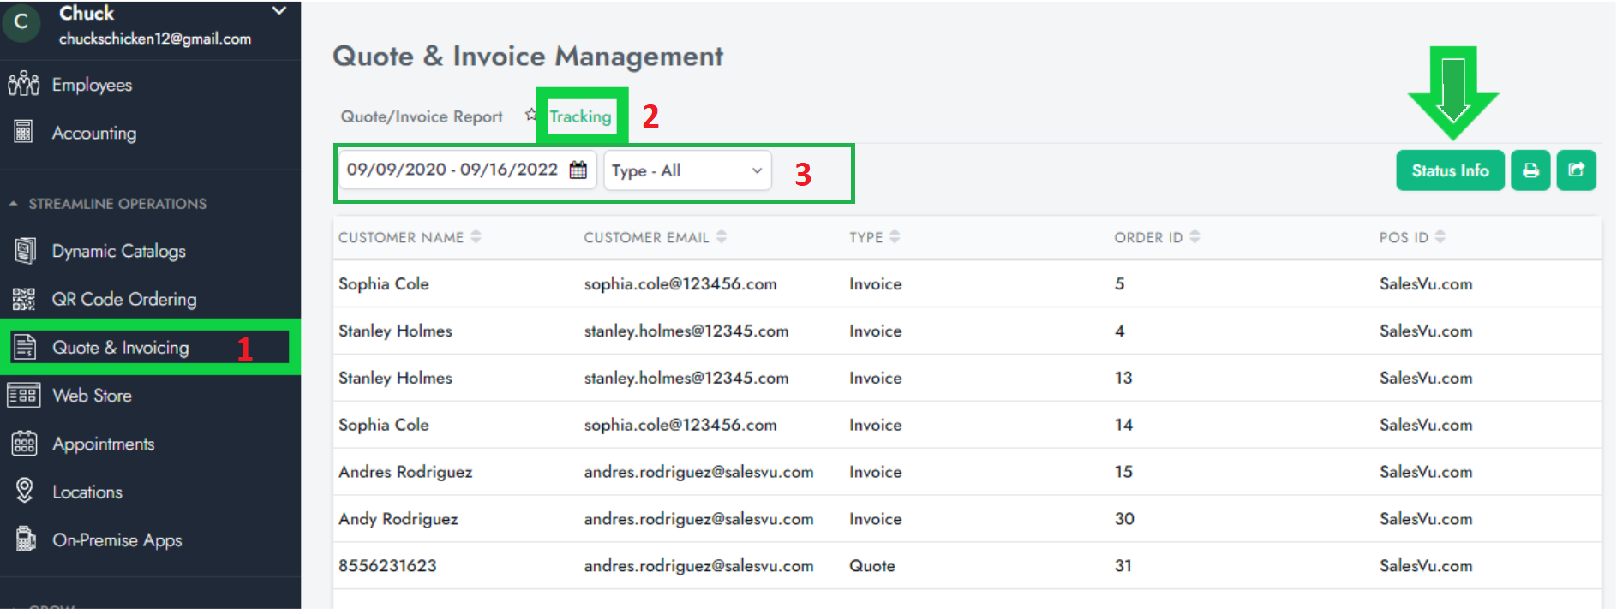Collapse the Streamline Operations section
This screenshot has height=614, width=1617.
(x=14, y=204)
